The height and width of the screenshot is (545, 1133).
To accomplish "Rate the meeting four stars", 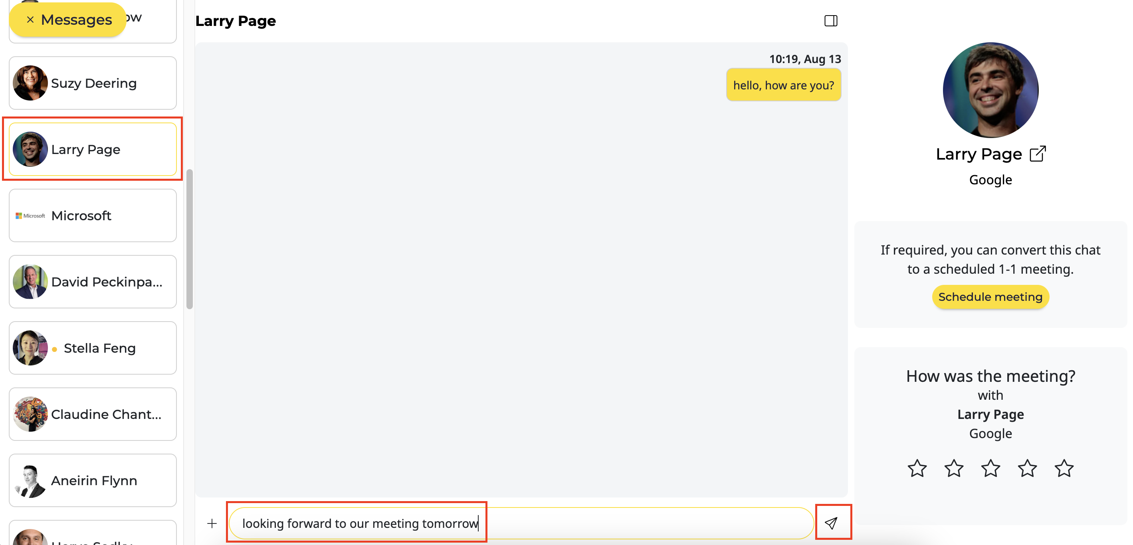I will click(1027, 468).
